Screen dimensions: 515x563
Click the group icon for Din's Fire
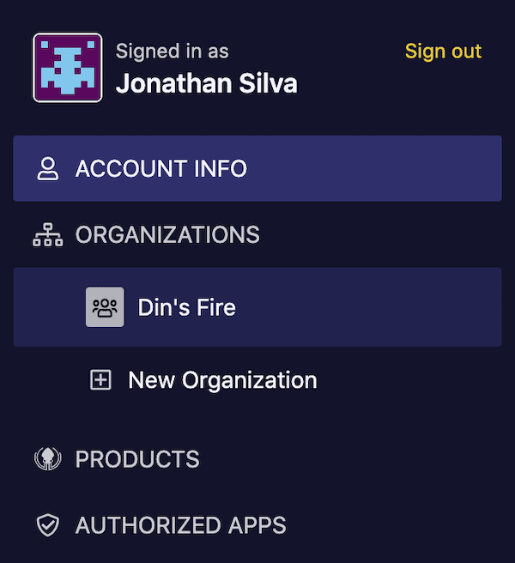pyautogui.click(x=105, y=307)
